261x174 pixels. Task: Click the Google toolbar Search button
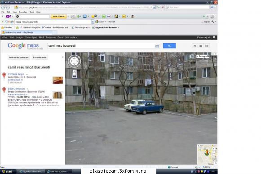coord(101,22)
